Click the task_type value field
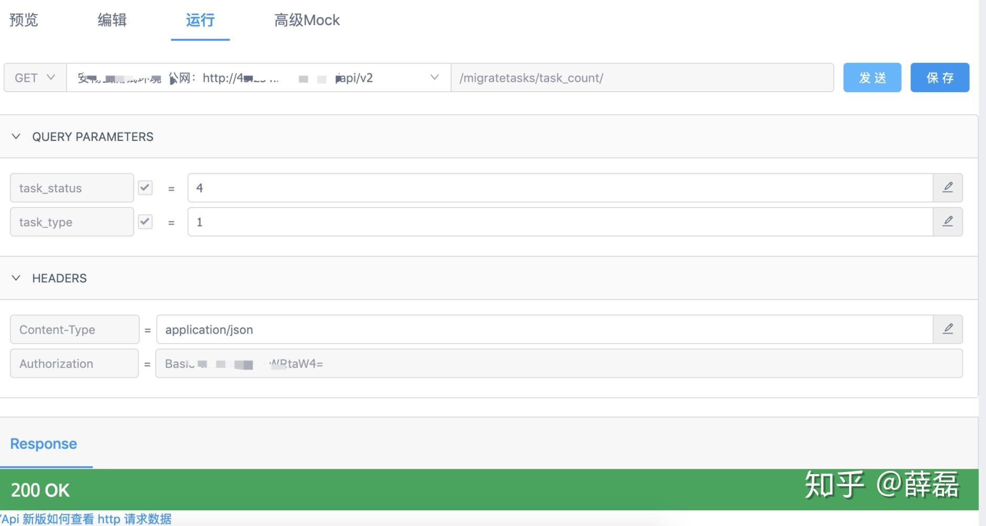Screen dimensions: 986x526 560,222
